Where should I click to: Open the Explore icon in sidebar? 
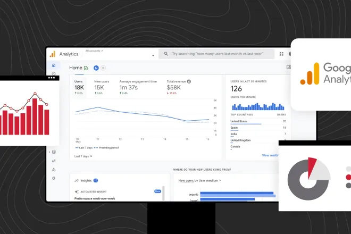click(54, 152)
